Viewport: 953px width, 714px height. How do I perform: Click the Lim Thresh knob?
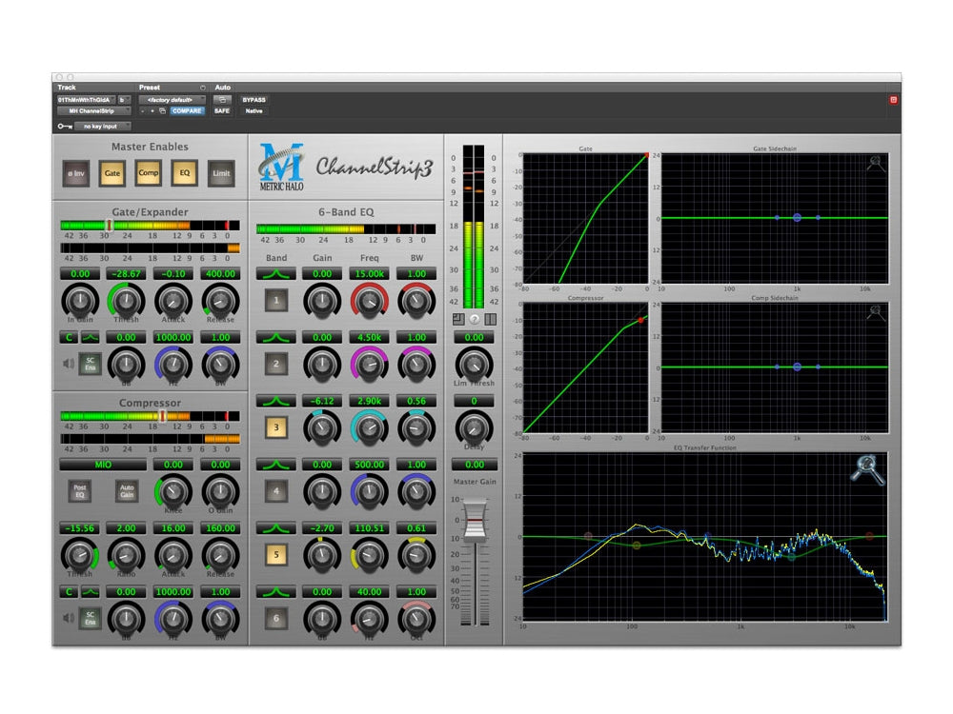[x=474, y=364]
